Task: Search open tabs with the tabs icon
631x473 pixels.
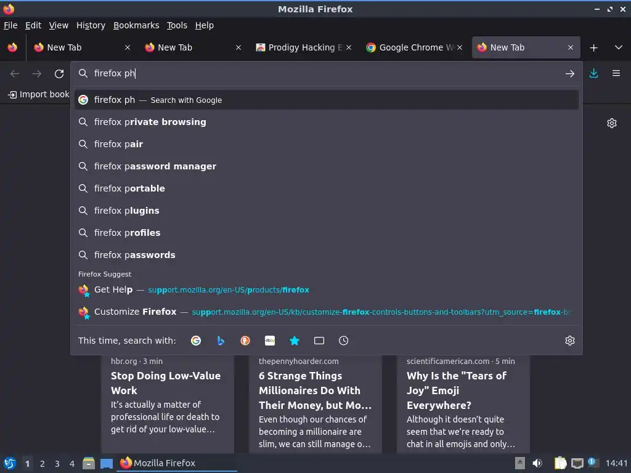Action: [x=319, y=341]
